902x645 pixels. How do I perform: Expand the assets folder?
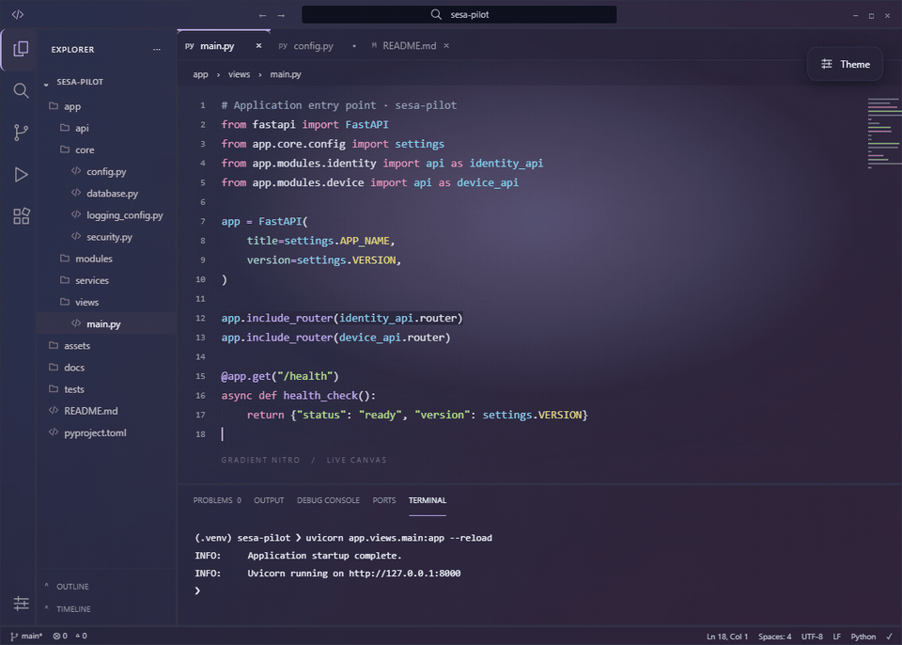point(106,346)
